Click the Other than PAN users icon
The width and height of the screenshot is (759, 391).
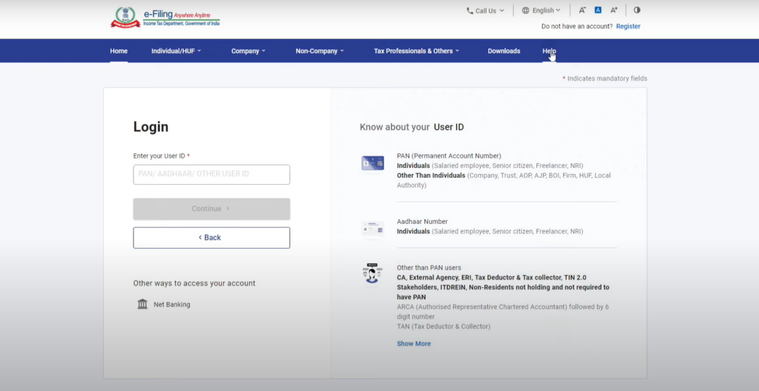pos(372,273)
